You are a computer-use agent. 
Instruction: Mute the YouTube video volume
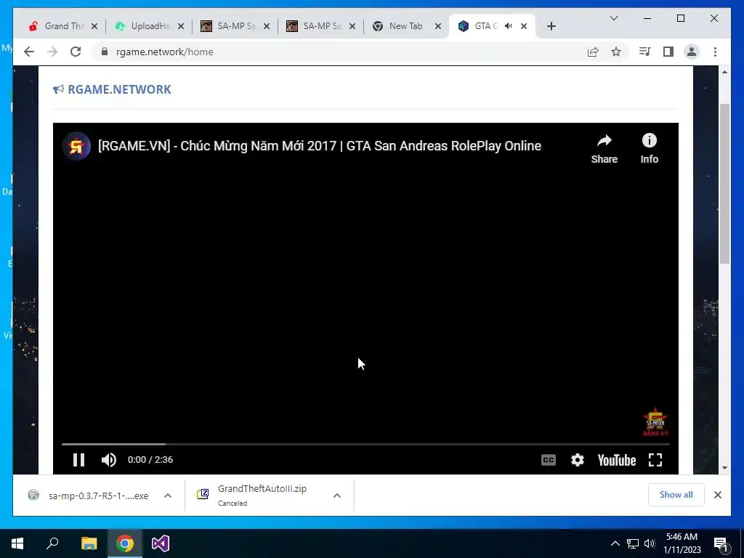pos(109,460)
